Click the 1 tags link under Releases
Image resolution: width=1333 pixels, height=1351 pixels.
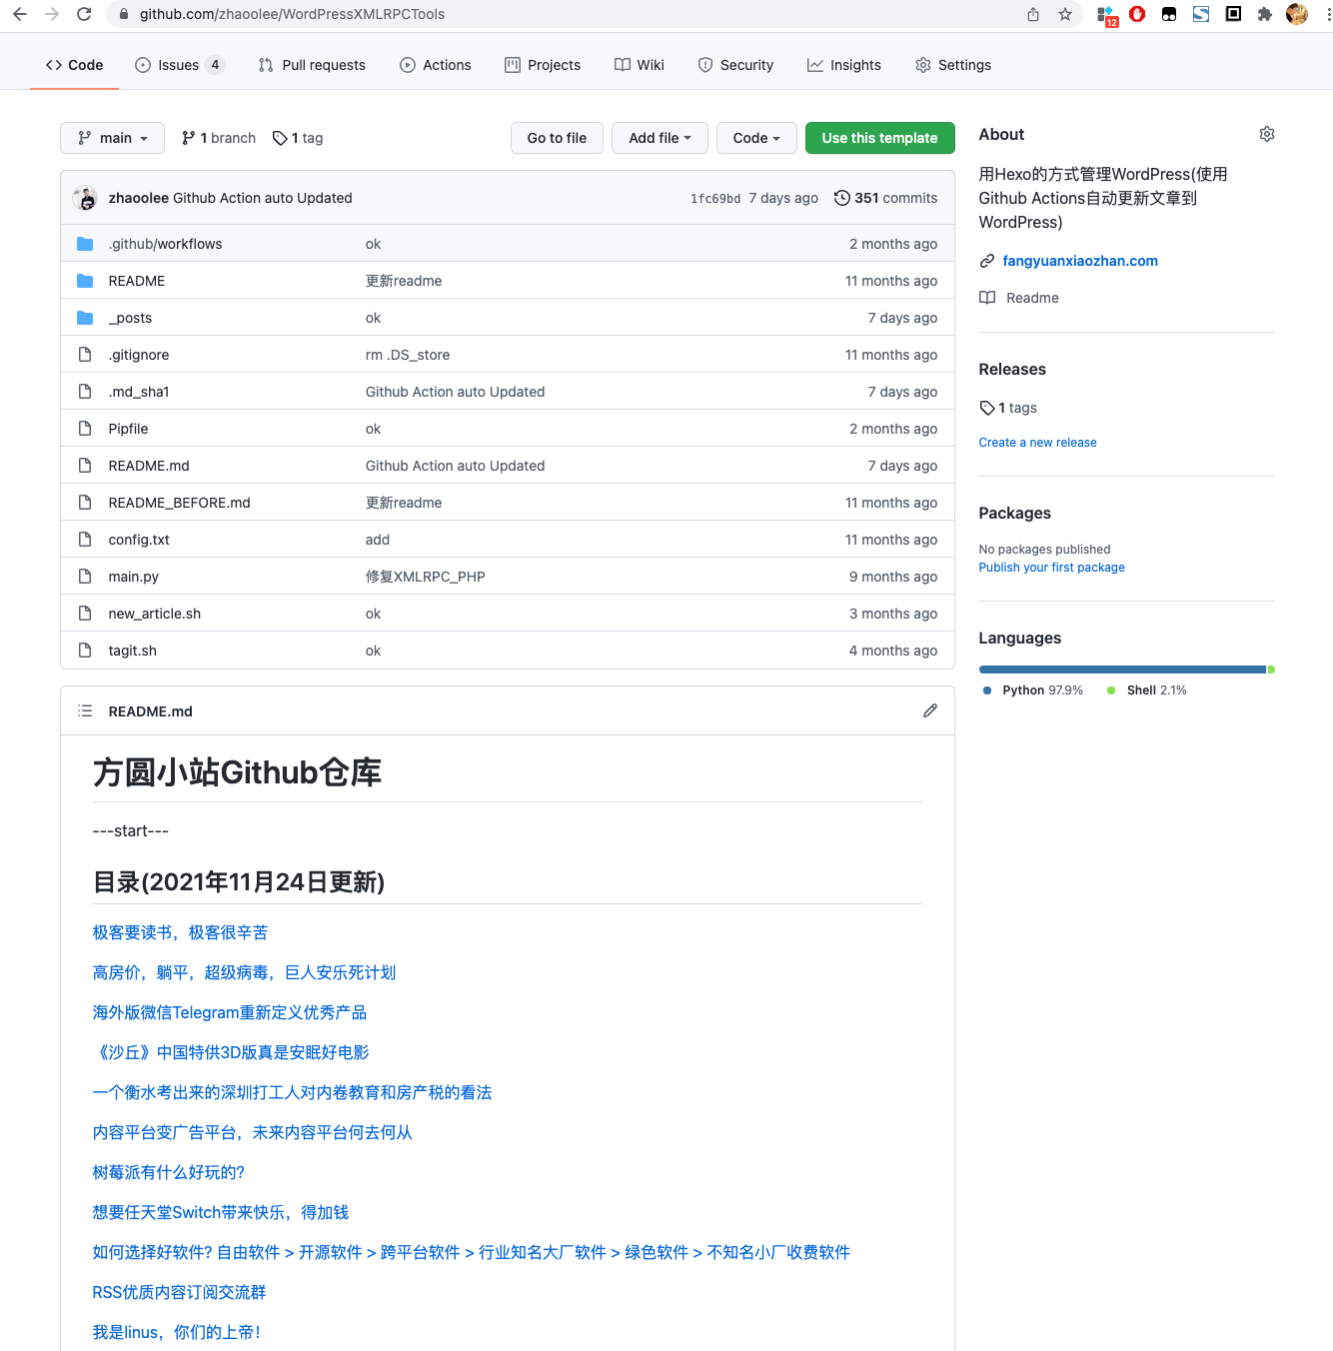pyautogui.click(x=1008, y=408)
